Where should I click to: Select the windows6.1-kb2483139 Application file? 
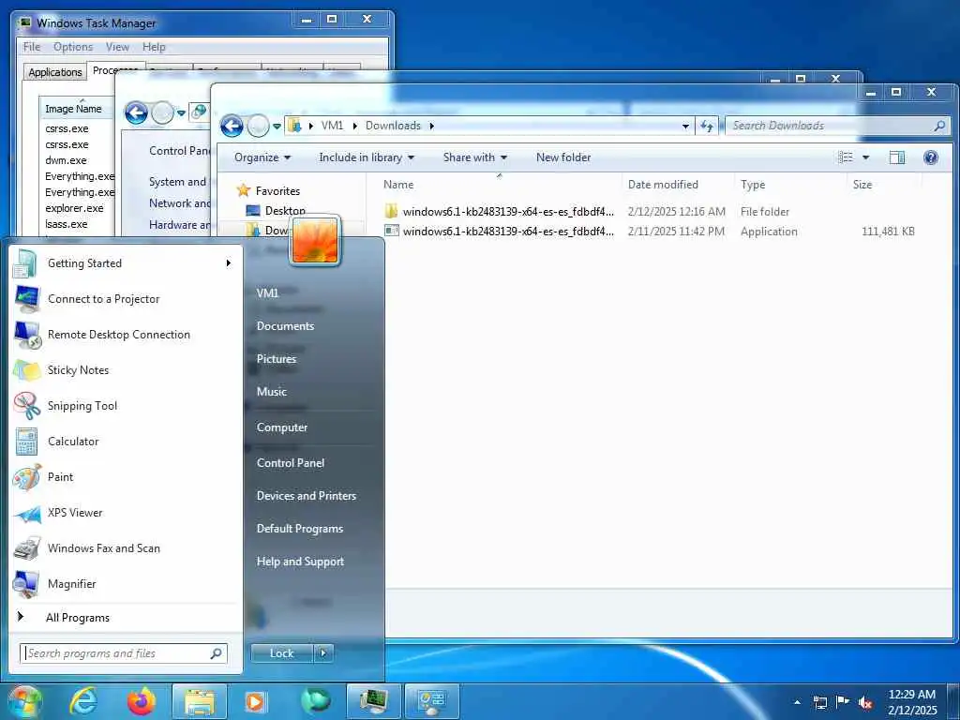pyautogui.click(x=649, y=232)
